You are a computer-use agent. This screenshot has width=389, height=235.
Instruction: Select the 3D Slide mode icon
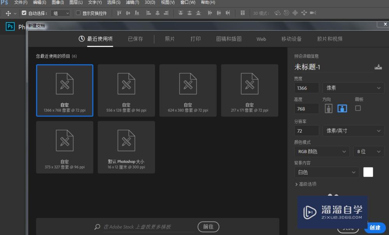point(304,13)
